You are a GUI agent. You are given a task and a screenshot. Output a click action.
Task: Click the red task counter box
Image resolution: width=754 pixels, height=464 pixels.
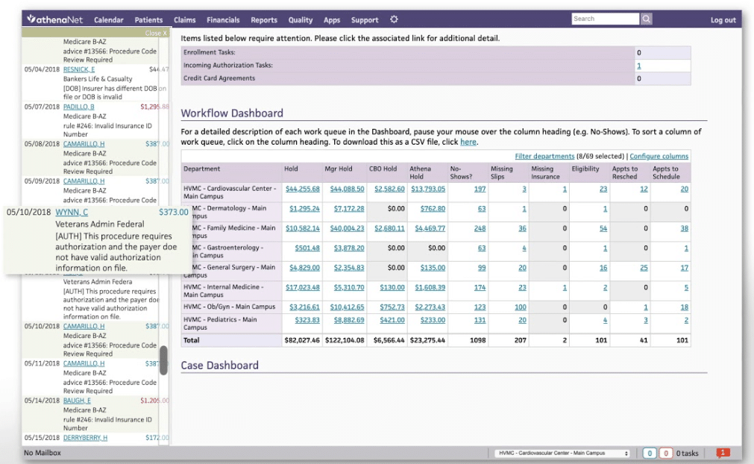tap(665, 453)
